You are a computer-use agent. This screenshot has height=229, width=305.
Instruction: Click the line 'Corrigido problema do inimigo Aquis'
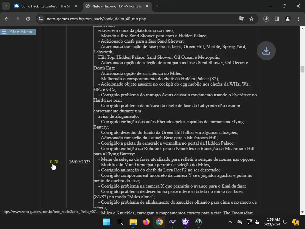[175, 98]
